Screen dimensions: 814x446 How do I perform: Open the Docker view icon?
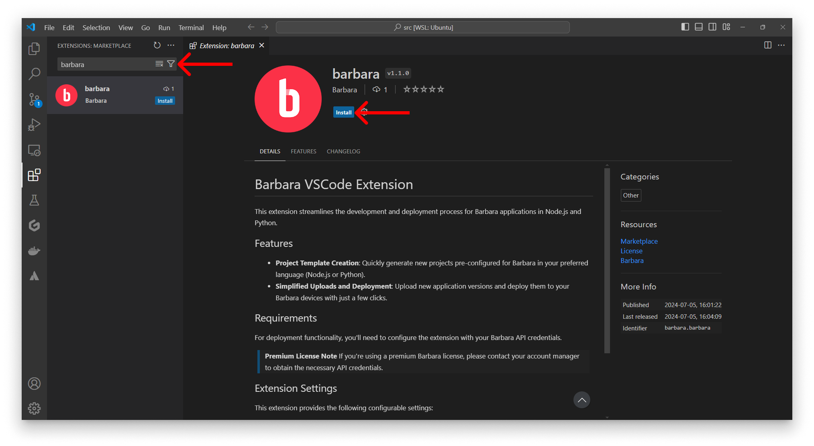coord(34,251)
